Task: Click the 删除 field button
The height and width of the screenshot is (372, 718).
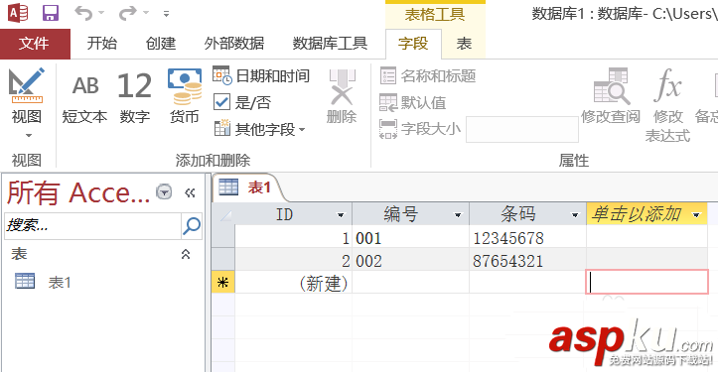Action: pyautogui.click(x=342, y=97)
